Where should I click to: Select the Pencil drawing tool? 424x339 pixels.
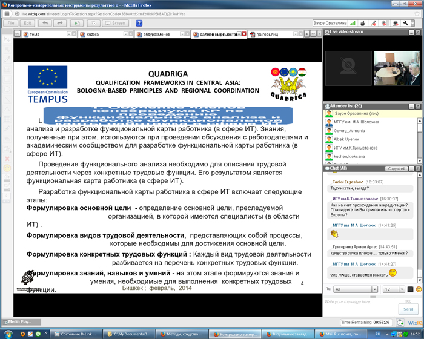pos(7,59)
